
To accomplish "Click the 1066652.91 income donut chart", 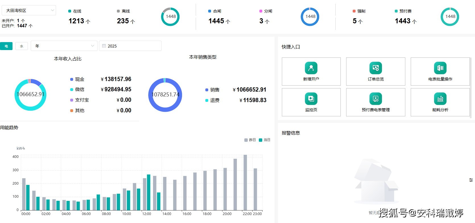I will point(30,95).
